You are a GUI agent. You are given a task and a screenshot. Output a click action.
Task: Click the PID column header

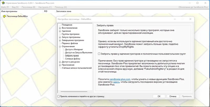point(49,11)
